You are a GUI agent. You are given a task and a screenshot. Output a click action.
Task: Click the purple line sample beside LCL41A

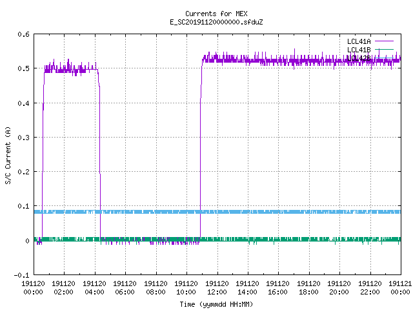384,41
